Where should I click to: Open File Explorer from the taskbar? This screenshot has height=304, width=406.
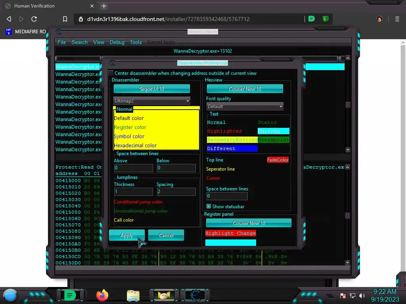point(133,295)
